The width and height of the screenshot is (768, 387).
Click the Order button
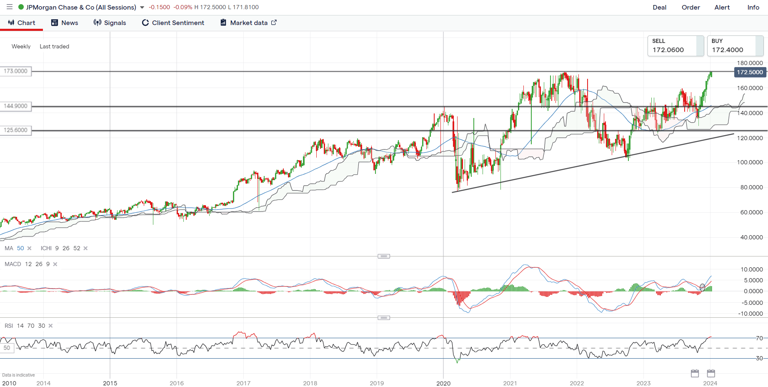[691, 8]
